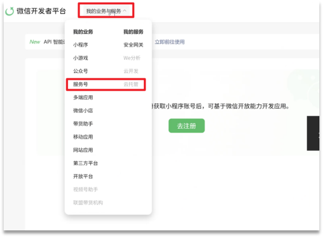The image size is (323, 237).
Task: Select 云开发 service entry
Action: (x=131, y=71)
